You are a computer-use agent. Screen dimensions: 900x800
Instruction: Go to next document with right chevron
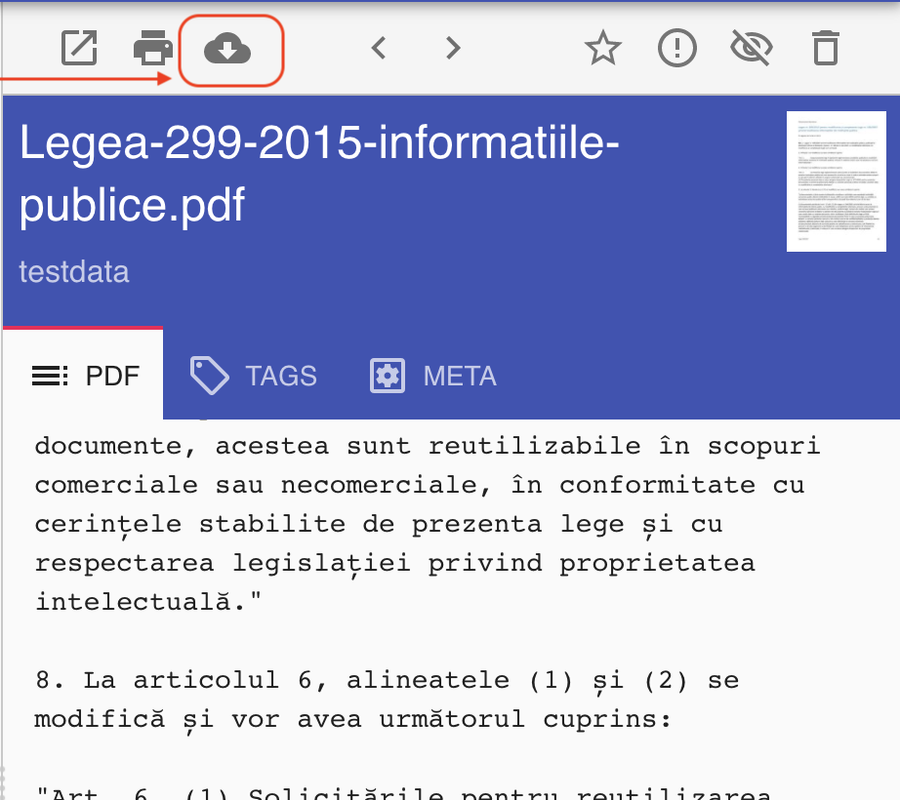click(x=451, y=48)
